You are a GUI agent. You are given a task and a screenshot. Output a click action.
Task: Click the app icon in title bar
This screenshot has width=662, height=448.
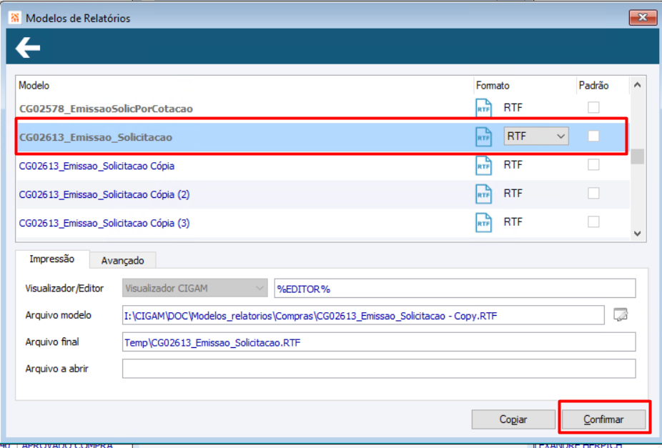pyautogui.click(x=15, y=18)
